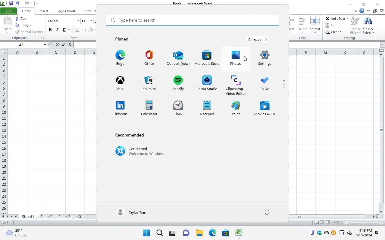Expand the font size dropdown
The height and width of the screenshot is (240, 385).
click(x=91, y=21)
